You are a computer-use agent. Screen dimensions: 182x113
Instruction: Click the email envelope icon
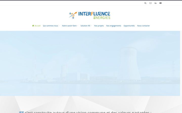click(x=150, y=3)
